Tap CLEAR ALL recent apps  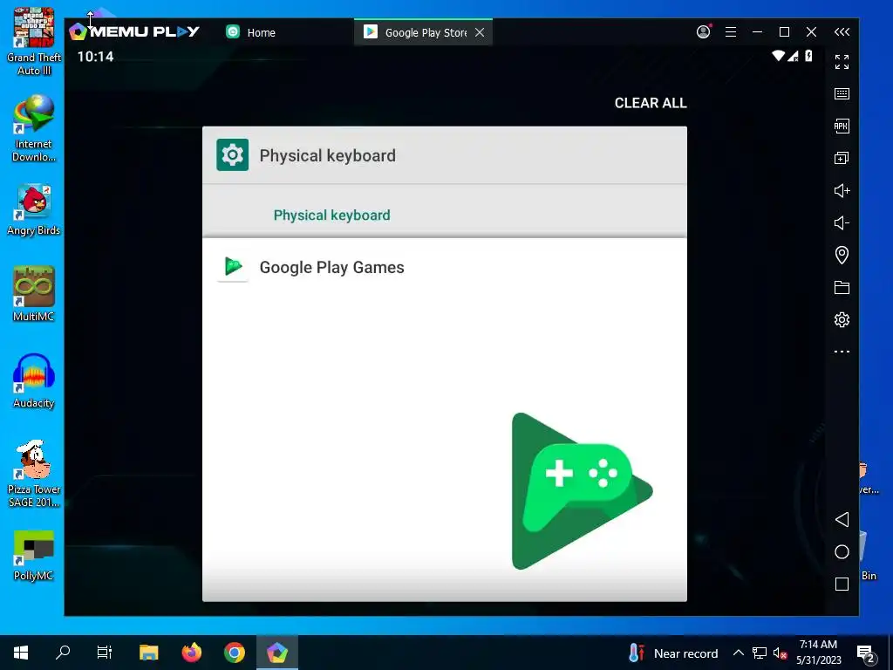(x=651, y=103)
